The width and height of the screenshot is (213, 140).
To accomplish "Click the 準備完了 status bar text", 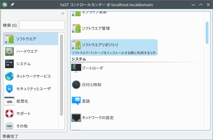I will click(x=10, y=136).
